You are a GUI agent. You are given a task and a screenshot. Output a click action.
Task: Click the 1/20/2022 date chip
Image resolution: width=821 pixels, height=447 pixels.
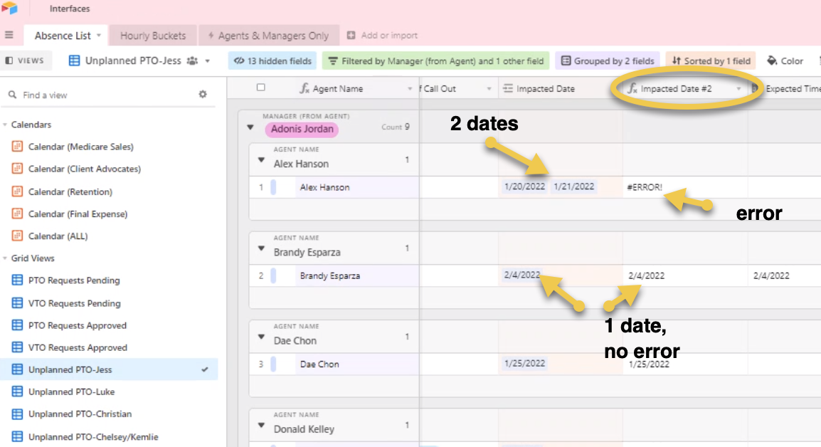524,186
